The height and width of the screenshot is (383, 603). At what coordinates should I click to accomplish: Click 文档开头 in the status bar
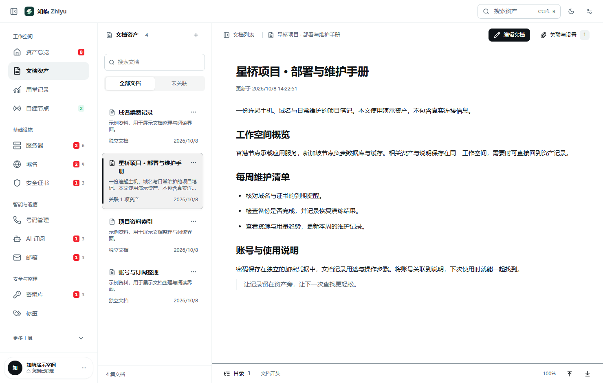tap(271, 374)
